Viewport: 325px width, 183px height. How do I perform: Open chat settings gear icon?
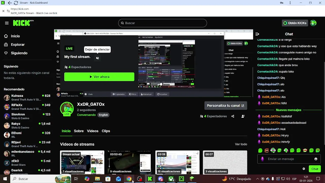point(304,169)
